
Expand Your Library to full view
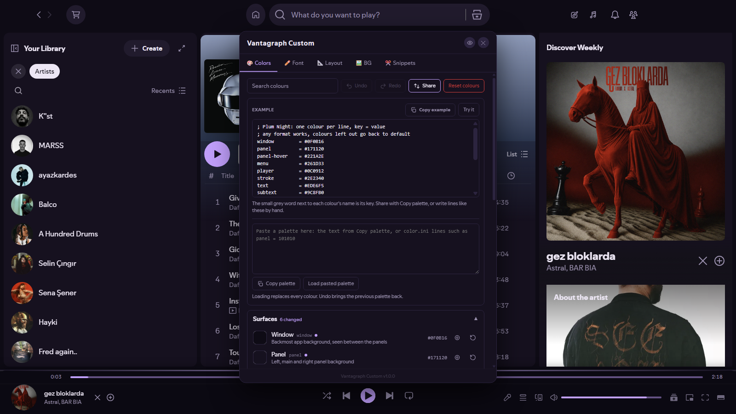pyautogui.click(x=182, y=48)
